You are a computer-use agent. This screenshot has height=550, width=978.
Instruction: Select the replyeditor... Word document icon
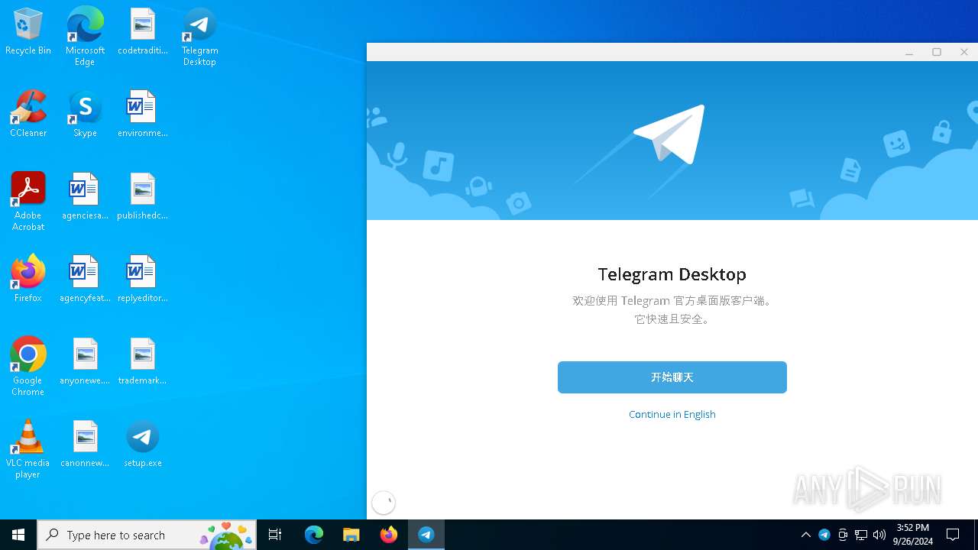tap(143, 280)
